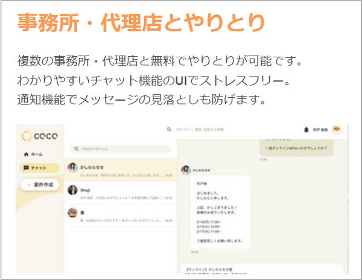The width and height of the screenshot is (362, 280).
Task: Go to ホーム in the sidebar
Action: (34, 154)
